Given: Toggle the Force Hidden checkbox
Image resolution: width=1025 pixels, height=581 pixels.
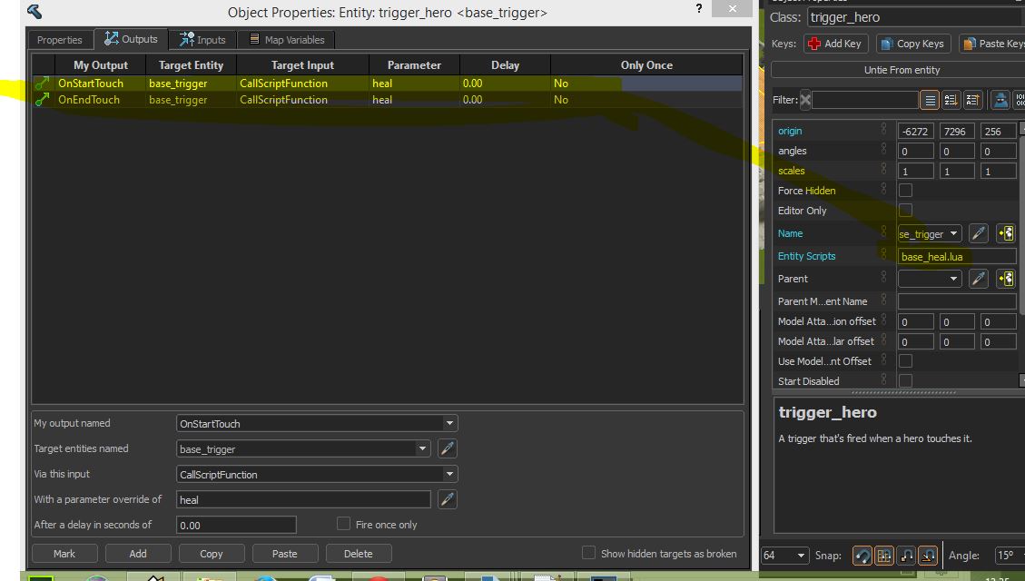Looking at the screenshot, I should click(905, 191).
